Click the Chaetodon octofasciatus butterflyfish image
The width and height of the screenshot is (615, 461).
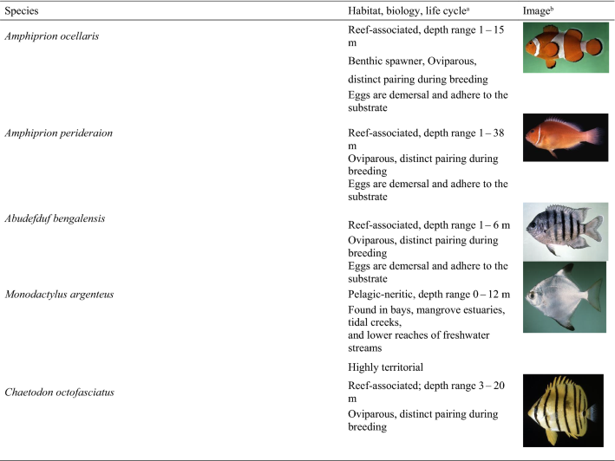563,411
